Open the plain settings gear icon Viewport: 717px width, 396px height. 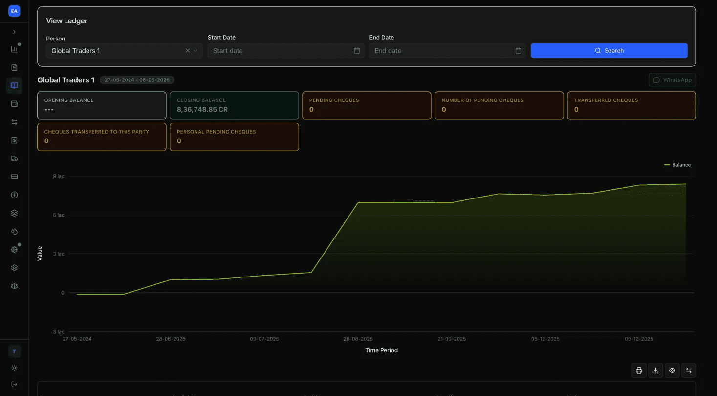(14, 268)
